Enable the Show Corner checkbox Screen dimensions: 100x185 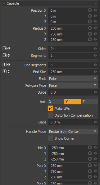(50, 138)
